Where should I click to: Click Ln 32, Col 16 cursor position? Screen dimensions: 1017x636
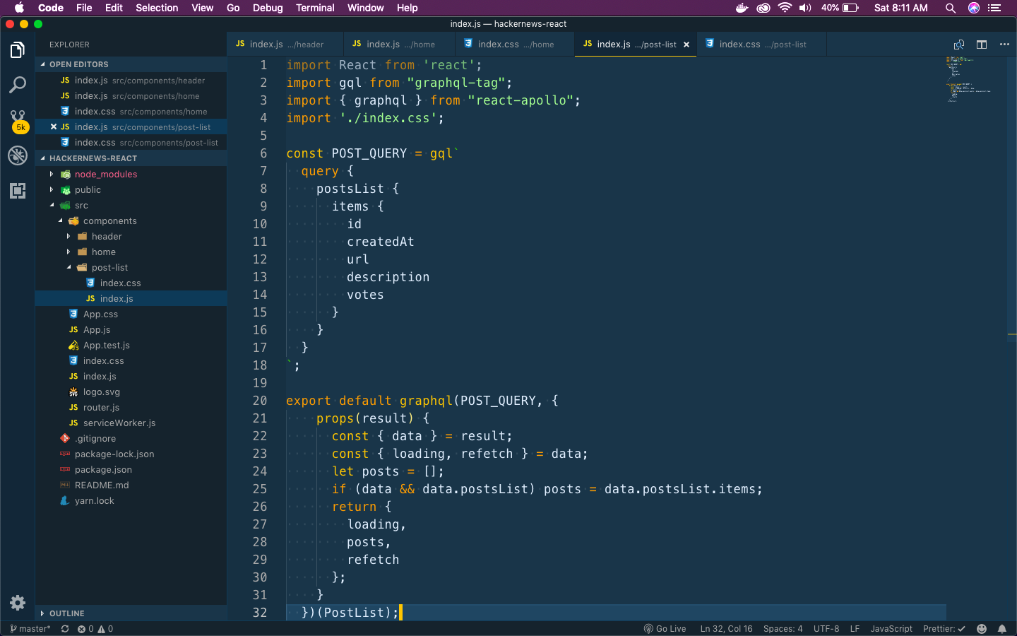pyautogui.click(x=726, y=629)
